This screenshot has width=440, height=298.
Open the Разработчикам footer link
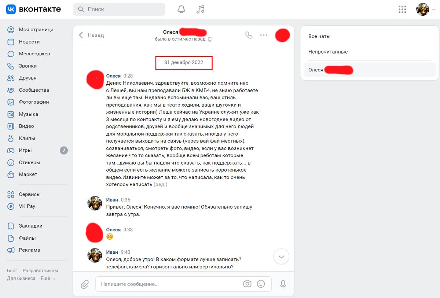40,271
